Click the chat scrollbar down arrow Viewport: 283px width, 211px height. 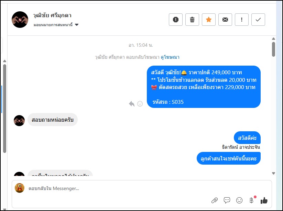pyautogui.click(x=273, y=173)
